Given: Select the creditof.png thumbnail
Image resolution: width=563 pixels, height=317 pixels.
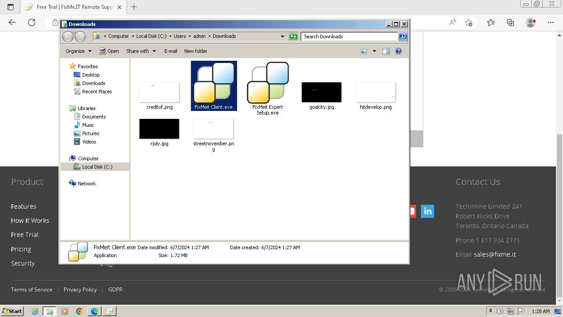Looking at the screenshot, I should tap(159, 92).
